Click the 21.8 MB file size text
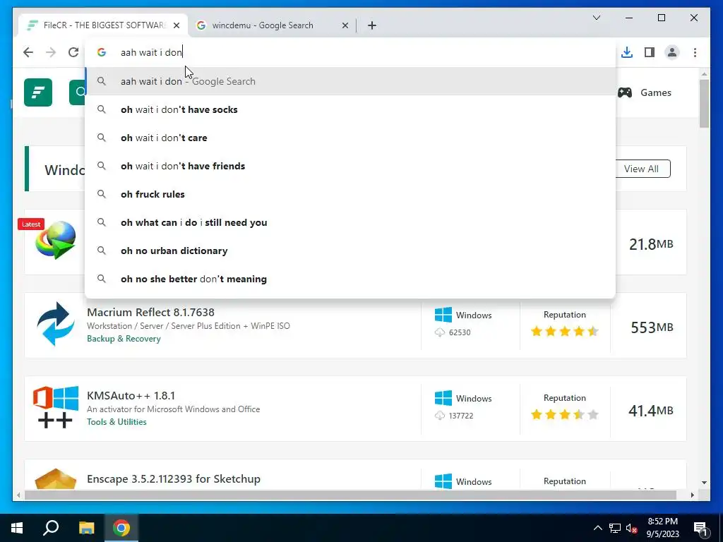Viewport: 723px width, 542px height. tap(651, 243)
